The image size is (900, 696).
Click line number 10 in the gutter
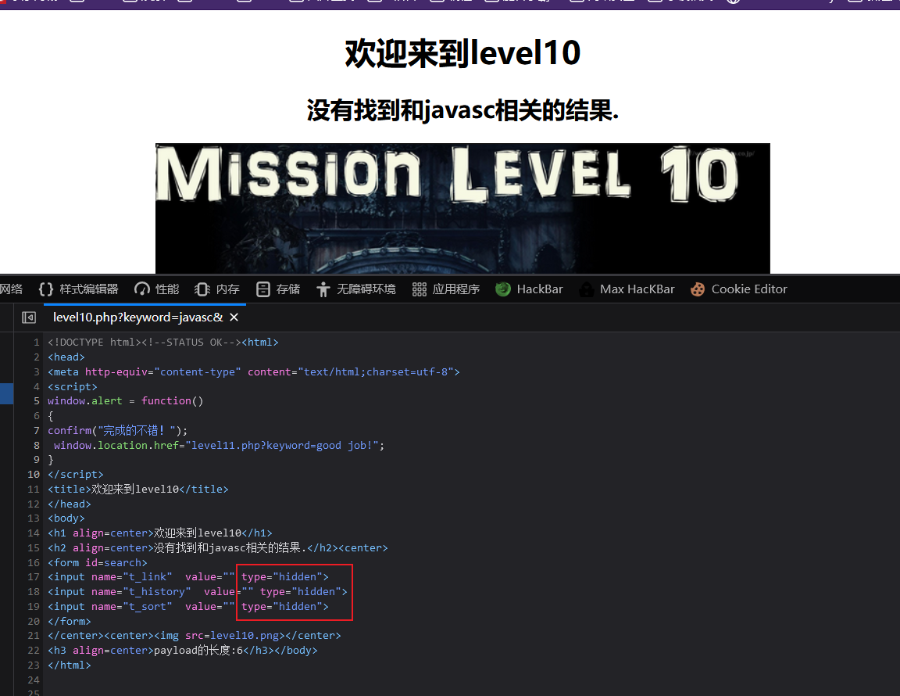(x=34, y=474)
